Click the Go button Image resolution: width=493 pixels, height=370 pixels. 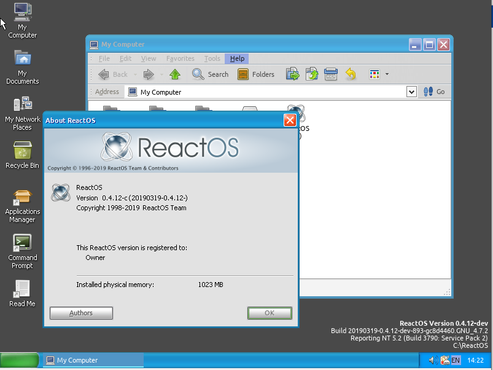click(x=434, y=92)
